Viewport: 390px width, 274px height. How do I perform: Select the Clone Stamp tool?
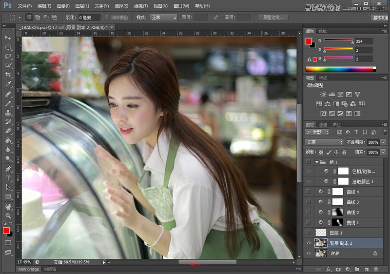(8, 112)
